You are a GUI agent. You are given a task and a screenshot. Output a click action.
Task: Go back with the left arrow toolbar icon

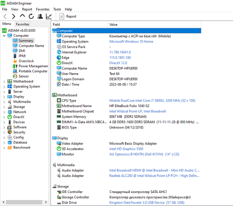click(5, 16)
